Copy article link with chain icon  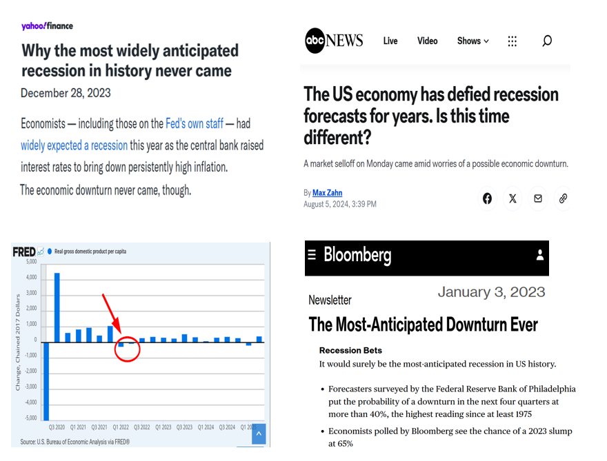pyautogui.click(x=563, y=198)
